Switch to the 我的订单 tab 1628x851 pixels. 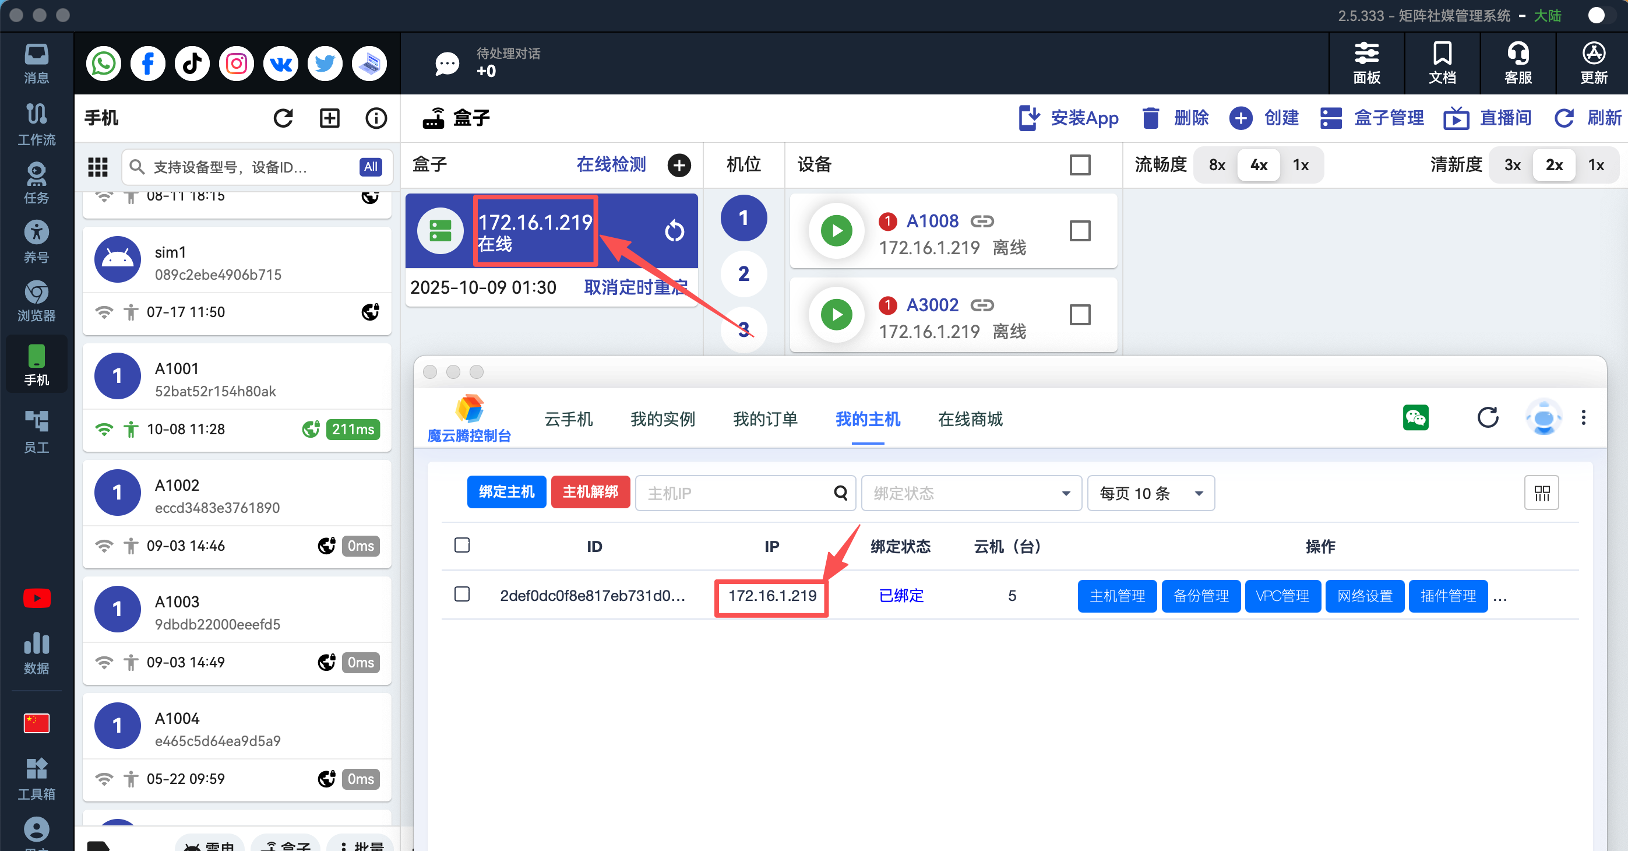coord(764,419)
